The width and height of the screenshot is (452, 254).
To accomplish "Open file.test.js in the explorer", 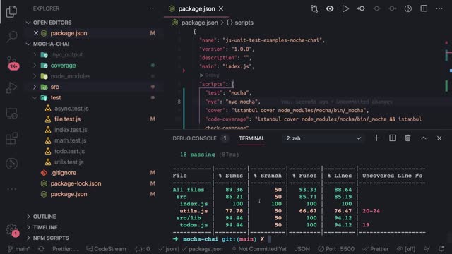I will pos(68,119).
